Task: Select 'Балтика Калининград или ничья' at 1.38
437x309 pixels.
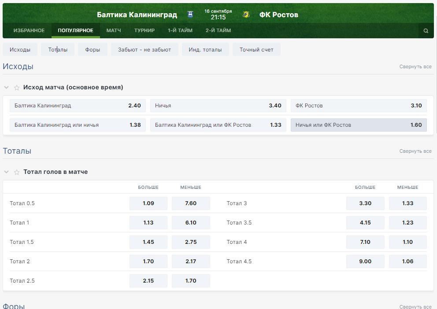Action: tap(78, 125)
